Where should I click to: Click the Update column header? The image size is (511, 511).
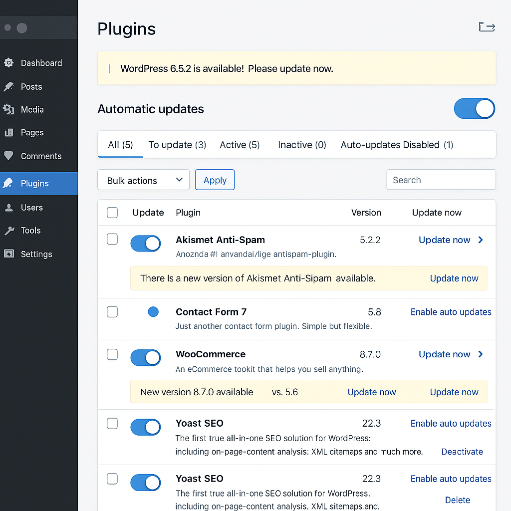(x=148, y=213)
